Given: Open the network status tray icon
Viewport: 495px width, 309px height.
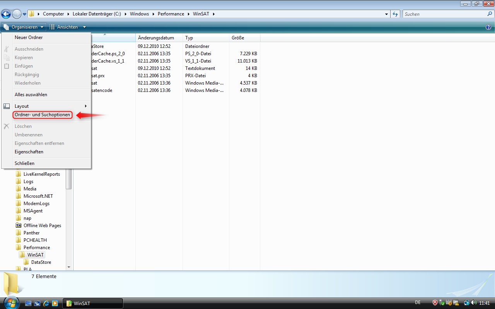Looking at the screenshot, I should (466, 302).
